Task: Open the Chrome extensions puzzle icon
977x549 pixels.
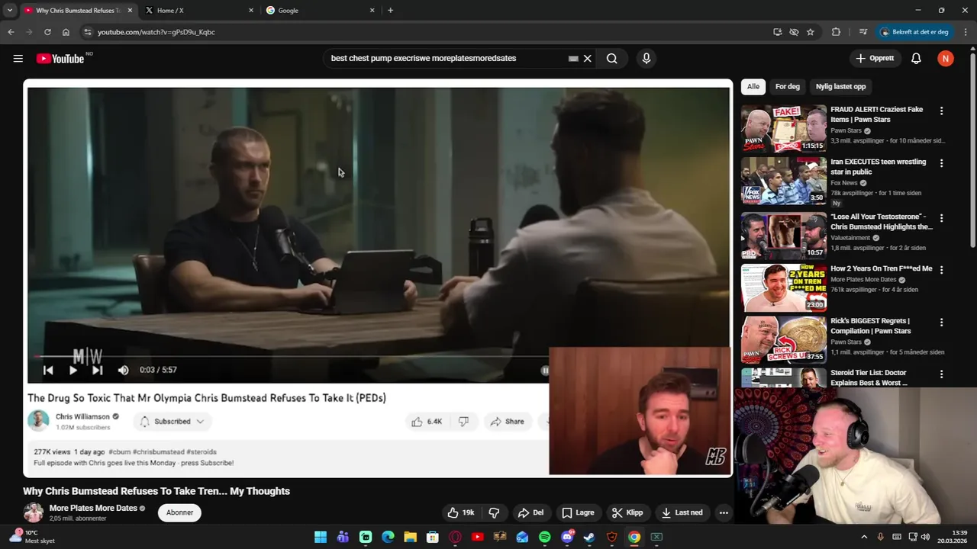Action: pos(836,32)
